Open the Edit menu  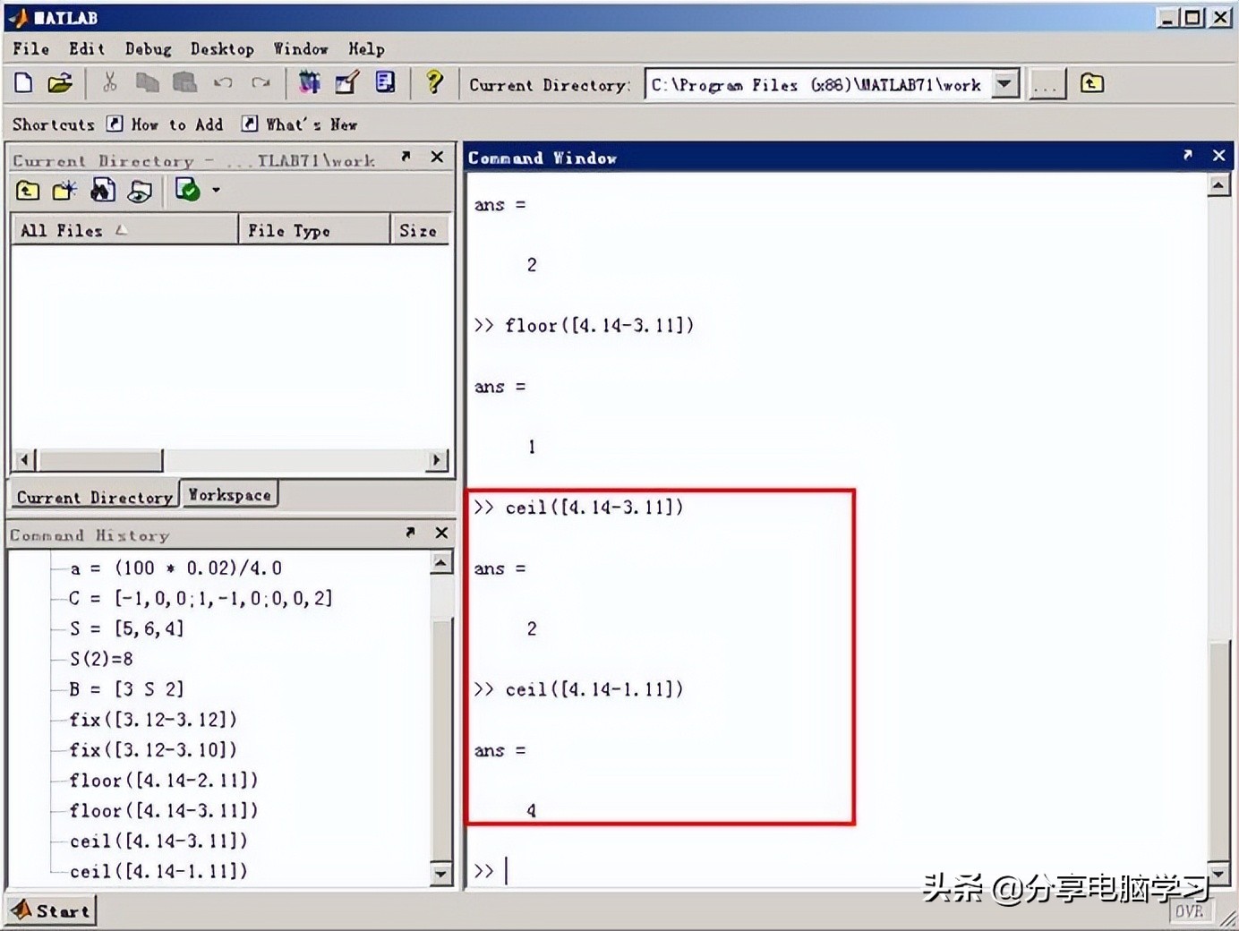click(x=87, y=49)
